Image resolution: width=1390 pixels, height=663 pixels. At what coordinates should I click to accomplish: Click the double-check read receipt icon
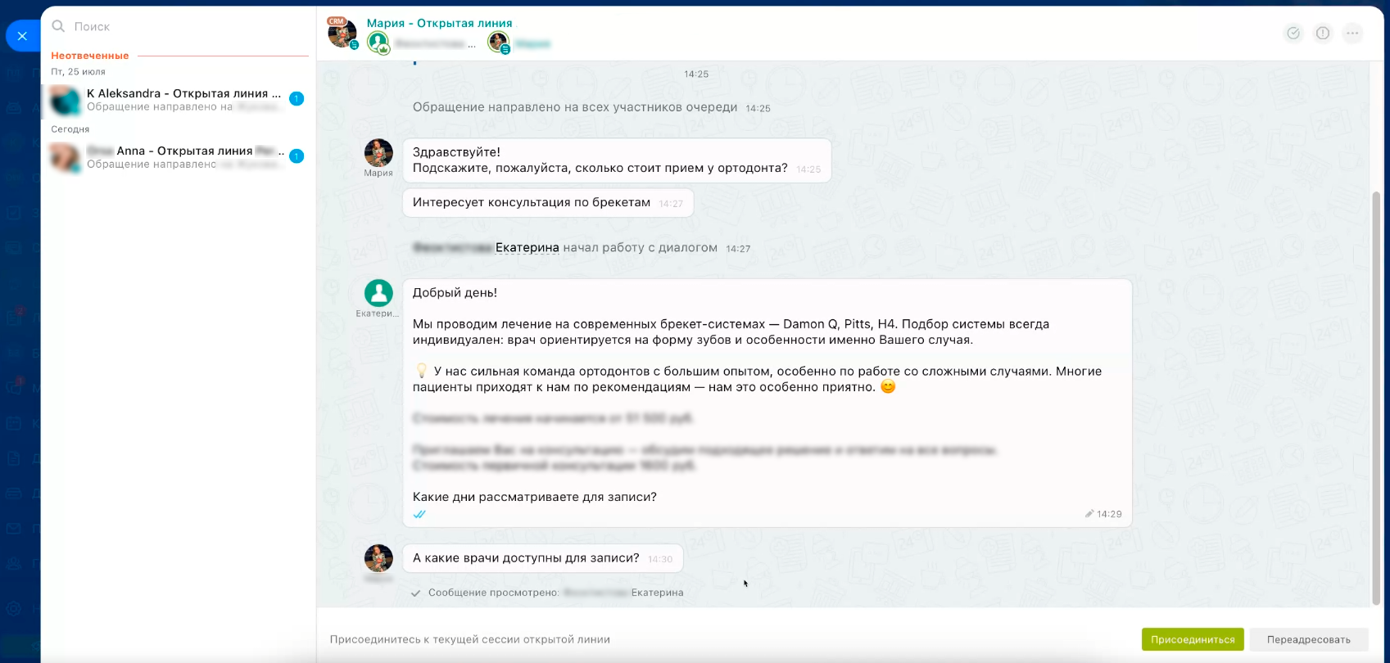click(419, 514)
